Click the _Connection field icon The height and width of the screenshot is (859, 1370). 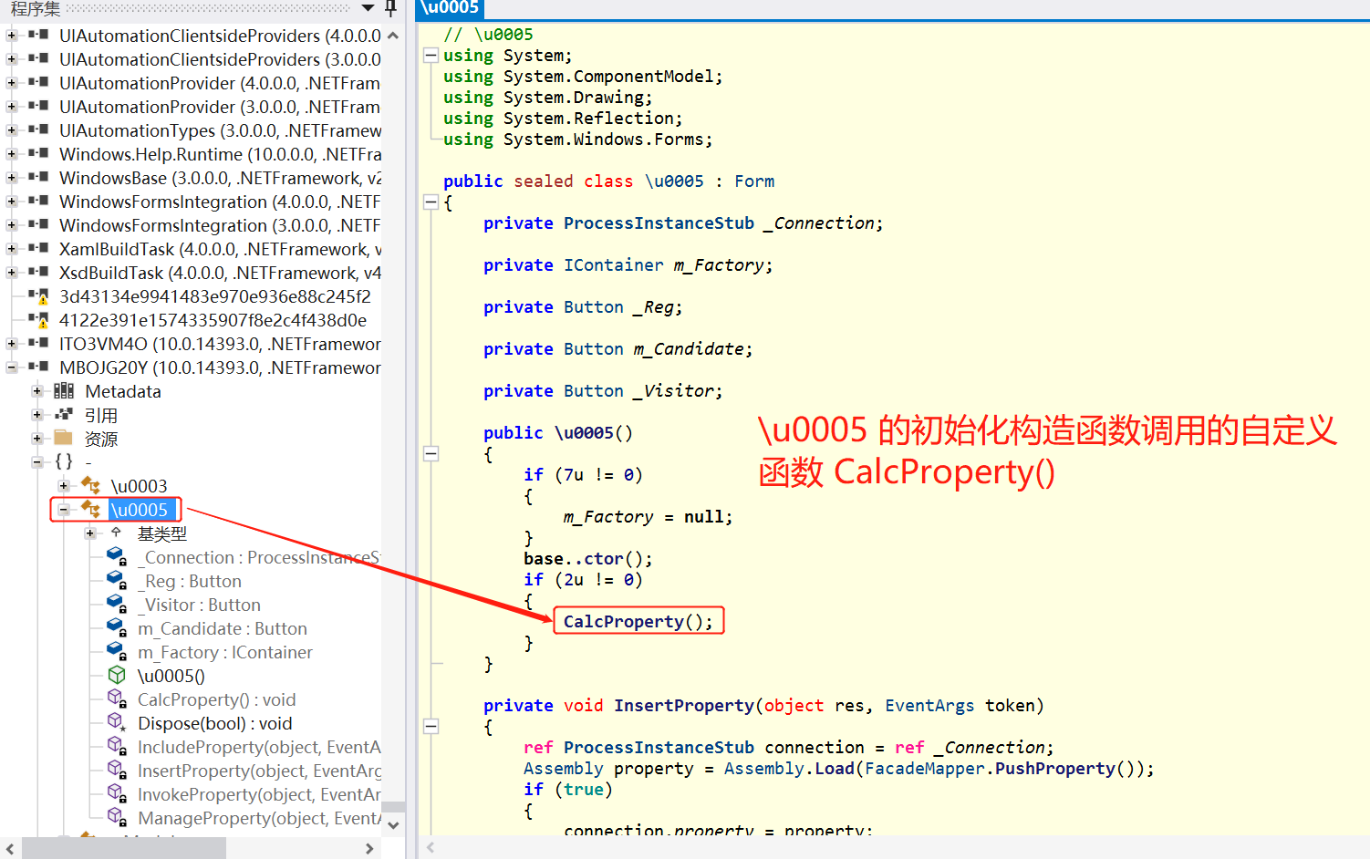pyautogui.click(x=117, y=556)
